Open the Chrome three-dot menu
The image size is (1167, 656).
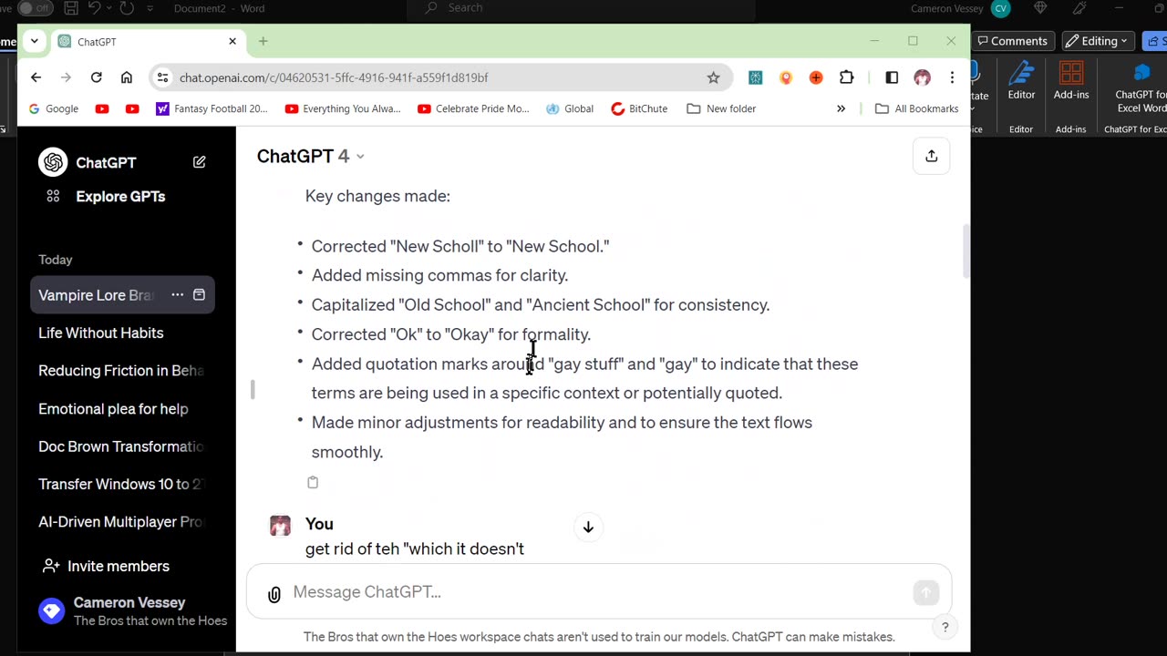click(x=952, y=77)
